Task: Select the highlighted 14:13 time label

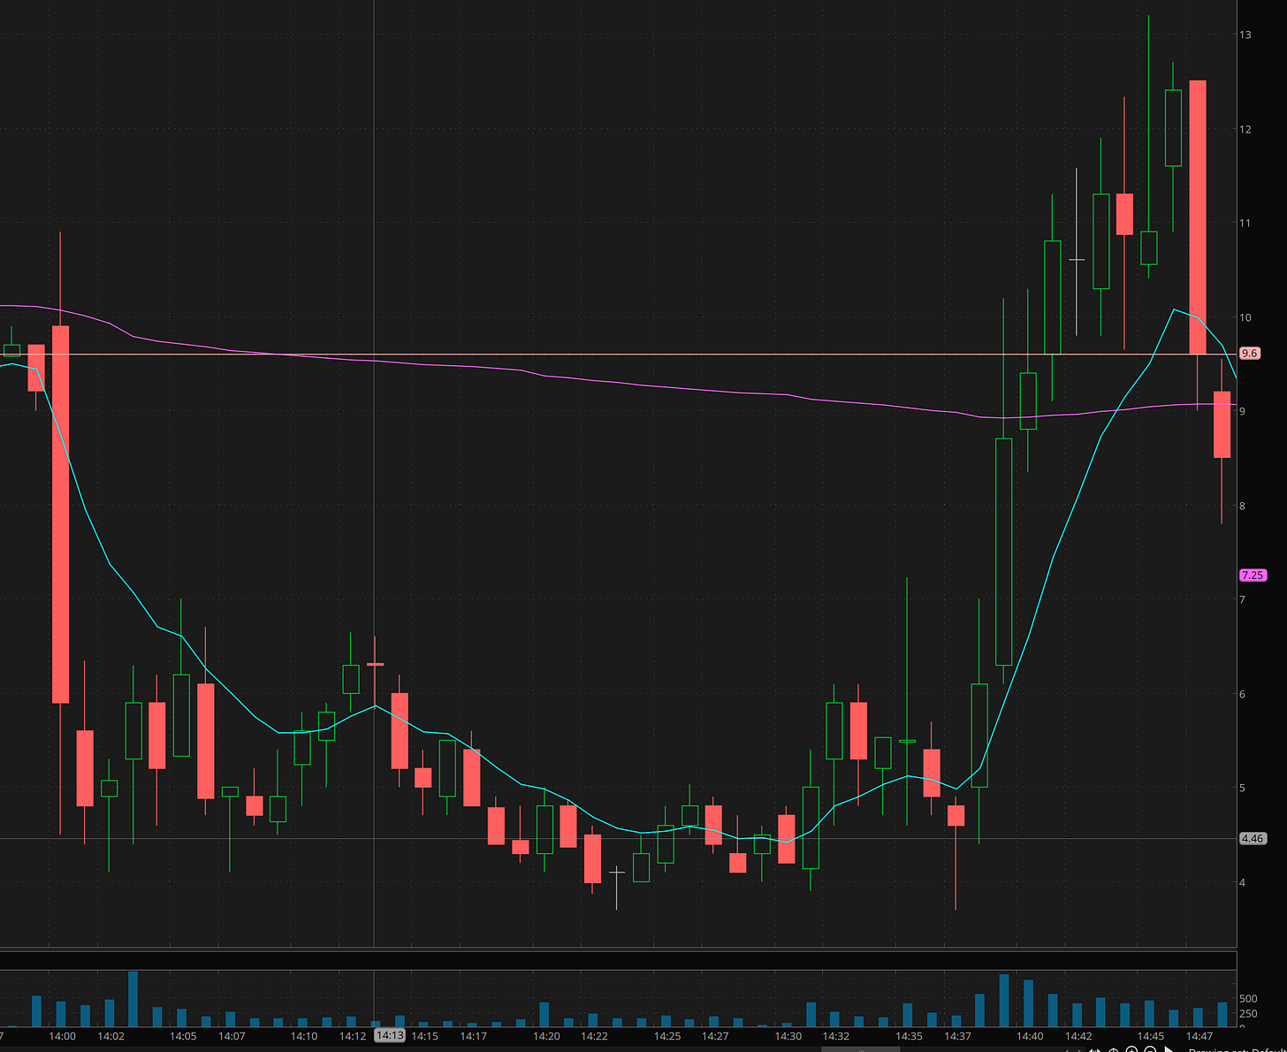Action: pyautogui.click(x=390, y=1035)
